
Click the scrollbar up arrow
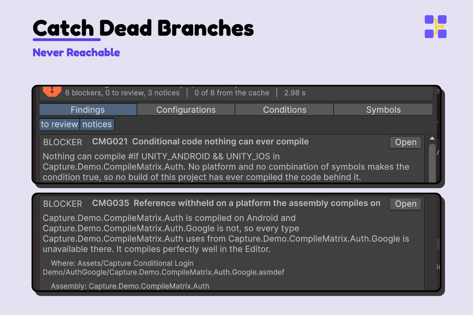432,139
